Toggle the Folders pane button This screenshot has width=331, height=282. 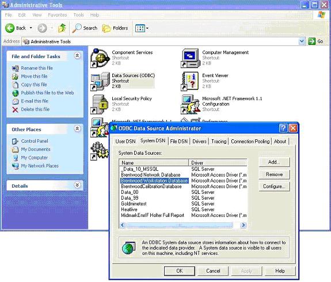click(115, 28)
